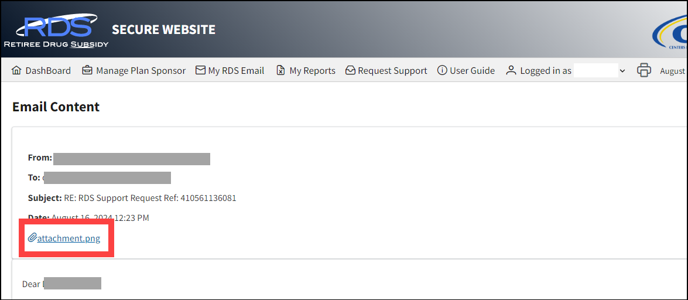
Task: Expand the Logged in as dropdown chevron
Action: point(622,71)
